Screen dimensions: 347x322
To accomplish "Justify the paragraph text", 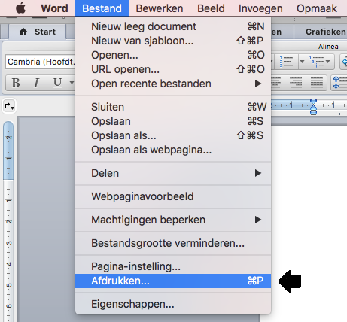I will [317, 83].
